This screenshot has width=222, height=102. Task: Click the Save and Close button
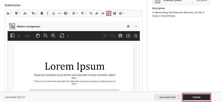click(167, 97)
